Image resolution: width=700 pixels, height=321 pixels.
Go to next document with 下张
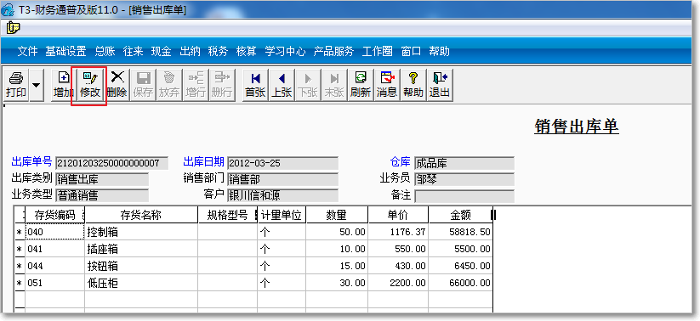click(x=308, y=85)
